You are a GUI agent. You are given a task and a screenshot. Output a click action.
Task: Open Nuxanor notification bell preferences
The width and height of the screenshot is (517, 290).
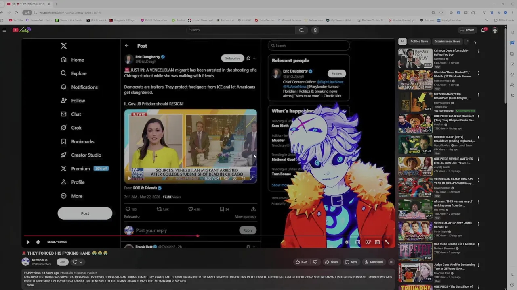pyautogui.click(x=77, y=262)
